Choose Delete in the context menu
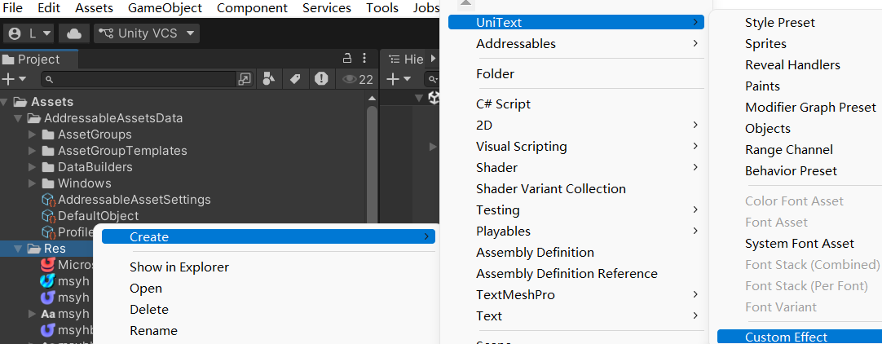 [149, 310]
